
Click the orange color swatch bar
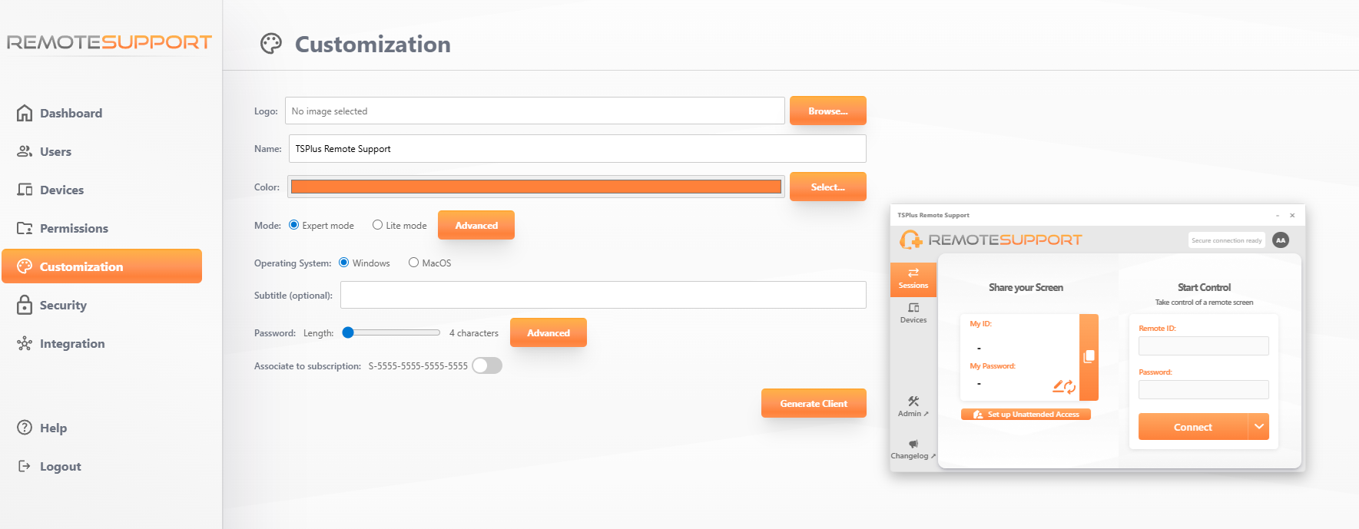click(x=536, y=187)
